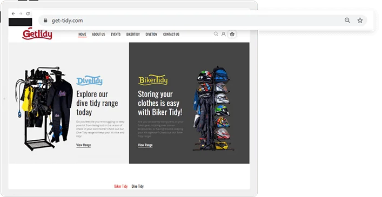Image resolution: width=382 pixels, height=197 pixels.
Task: Click the DiveTidy blue logo
Action: (x=89, y=80)
